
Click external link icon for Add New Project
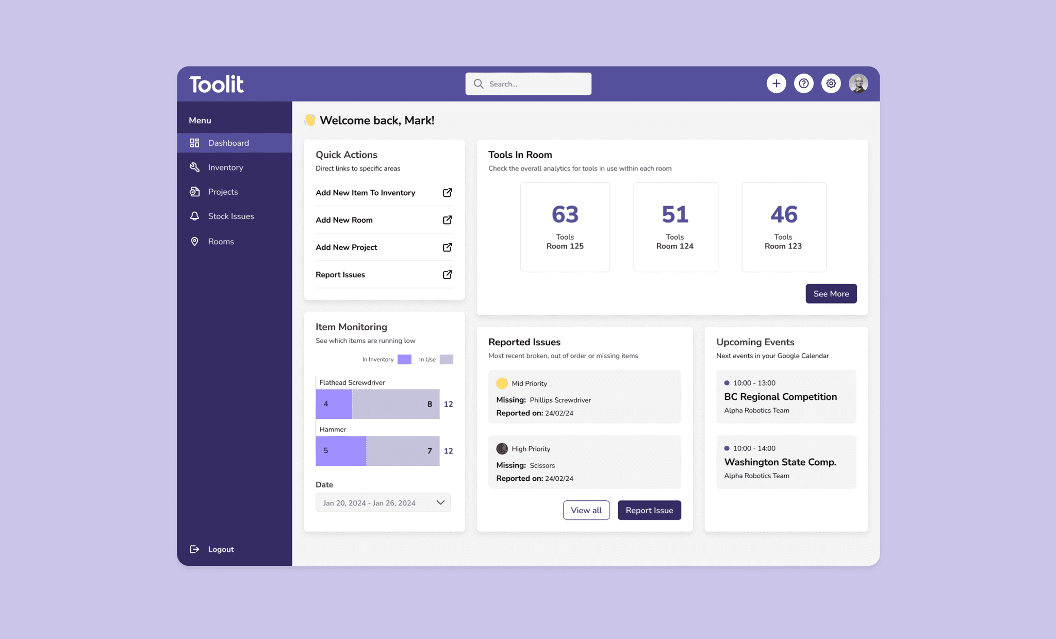[x=447, y=247]
